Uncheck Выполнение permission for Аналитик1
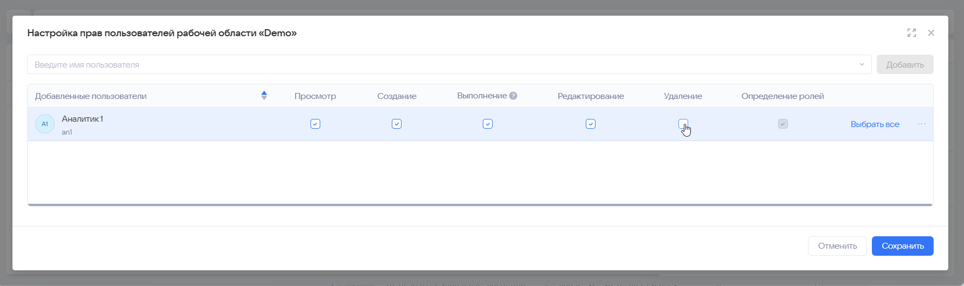The width and height of the screenshot is (964, 286). (488, 124)
